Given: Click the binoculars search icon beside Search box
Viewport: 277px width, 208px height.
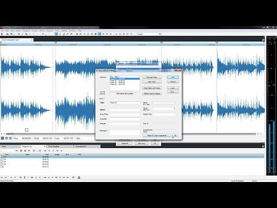Looking at the screenshot, I should click(x=160, y=34).
